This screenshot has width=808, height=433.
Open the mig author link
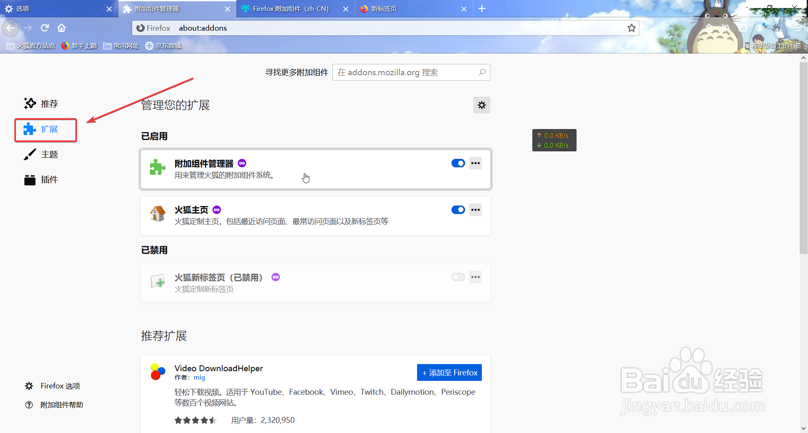tap(199, 378)
